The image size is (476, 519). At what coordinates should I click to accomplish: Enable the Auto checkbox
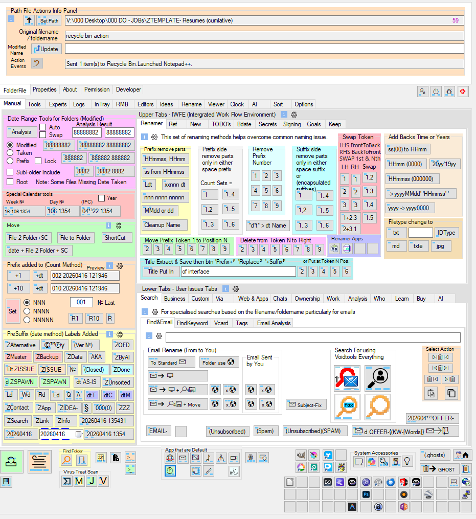[x=43, y=127]
